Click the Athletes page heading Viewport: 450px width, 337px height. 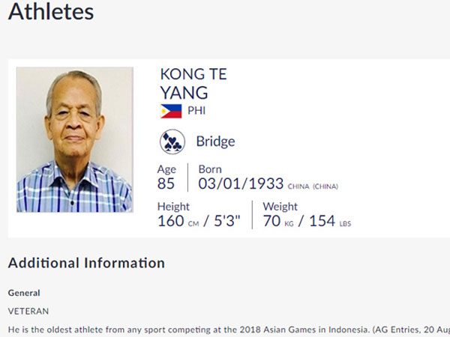51,12
